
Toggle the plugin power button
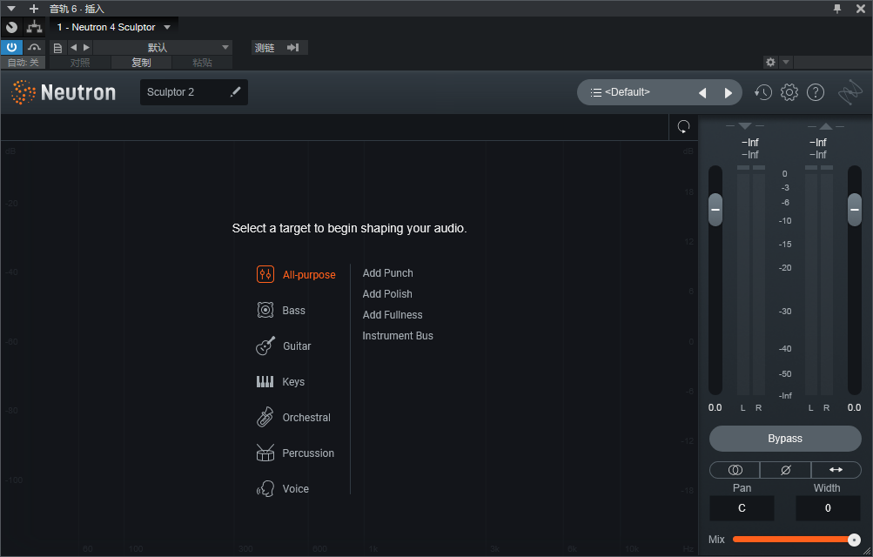pos(12,48)
